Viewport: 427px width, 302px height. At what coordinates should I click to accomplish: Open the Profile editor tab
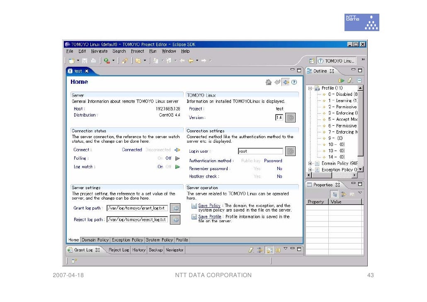[182, 240]
